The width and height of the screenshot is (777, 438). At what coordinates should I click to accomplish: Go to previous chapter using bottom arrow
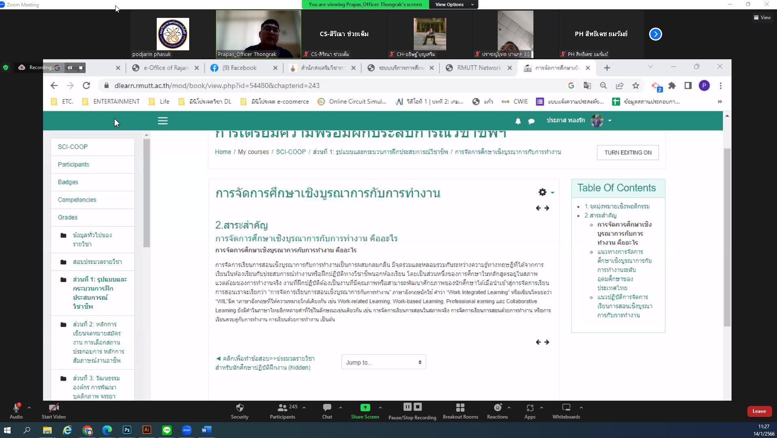pos(538,342)
